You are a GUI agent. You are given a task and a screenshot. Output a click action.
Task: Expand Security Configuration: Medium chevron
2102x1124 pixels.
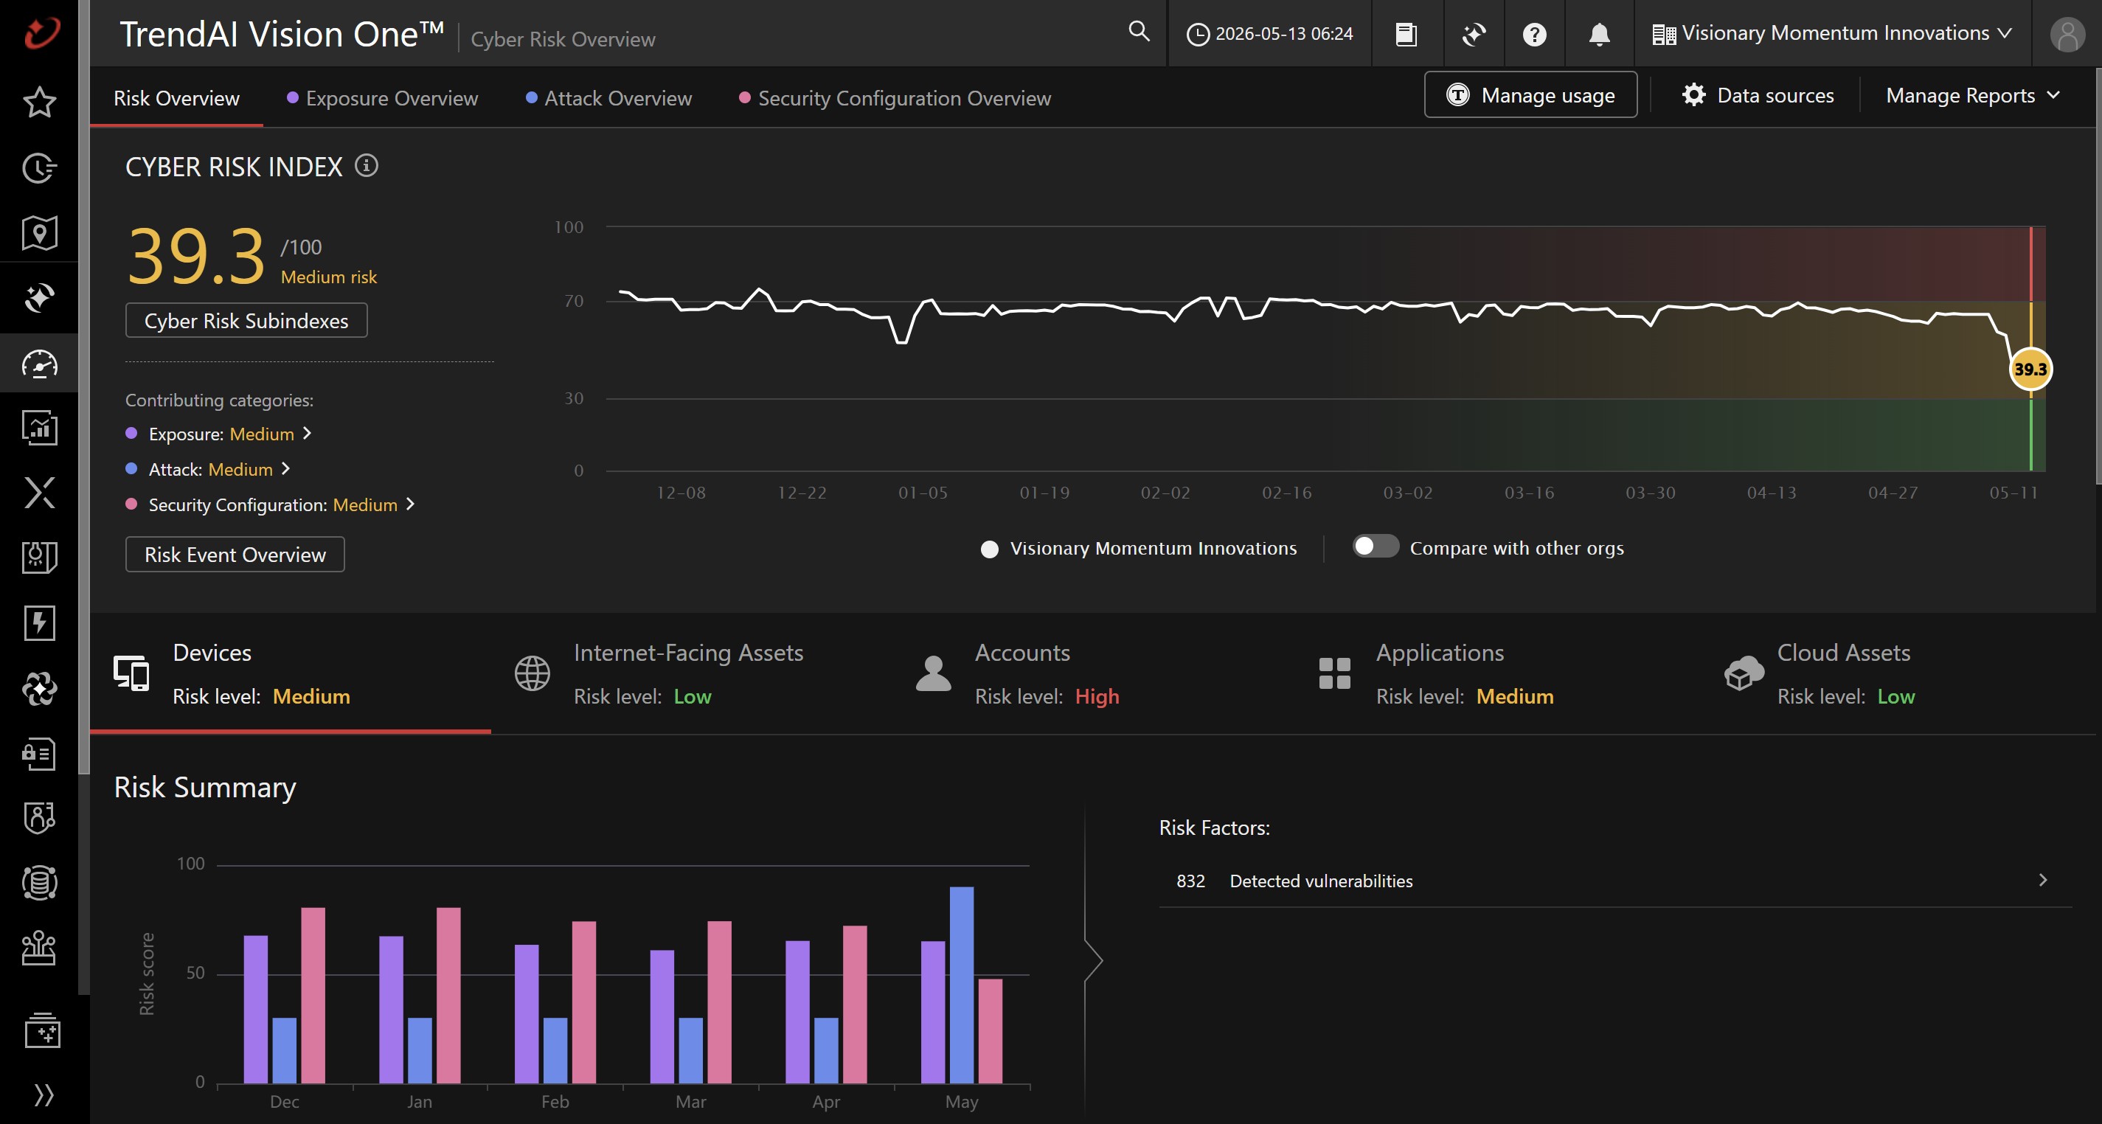(x=411, y=504)
